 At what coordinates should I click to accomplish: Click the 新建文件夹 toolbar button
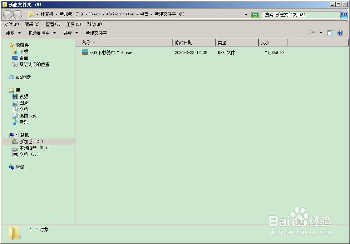(x=97, y=33)
